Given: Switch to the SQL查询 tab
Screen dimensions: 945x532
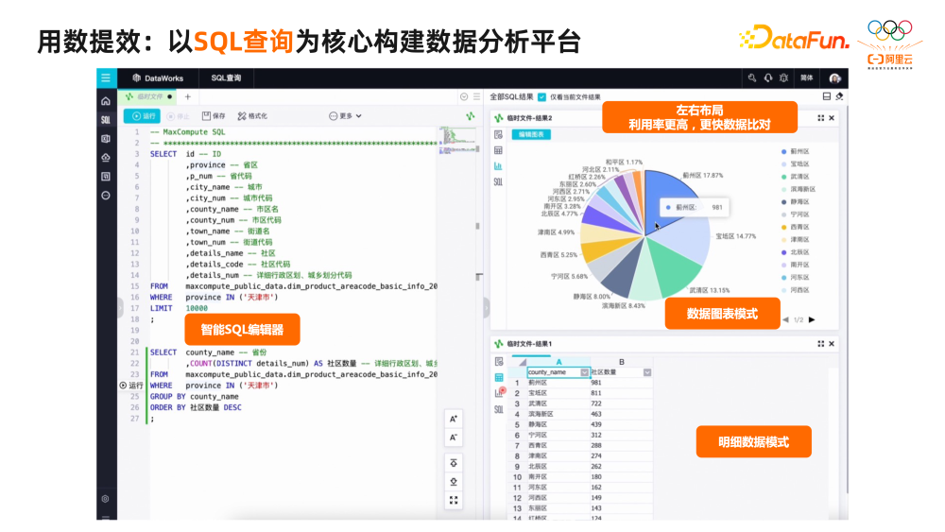Looking at the screenshot, I should 226,78.
